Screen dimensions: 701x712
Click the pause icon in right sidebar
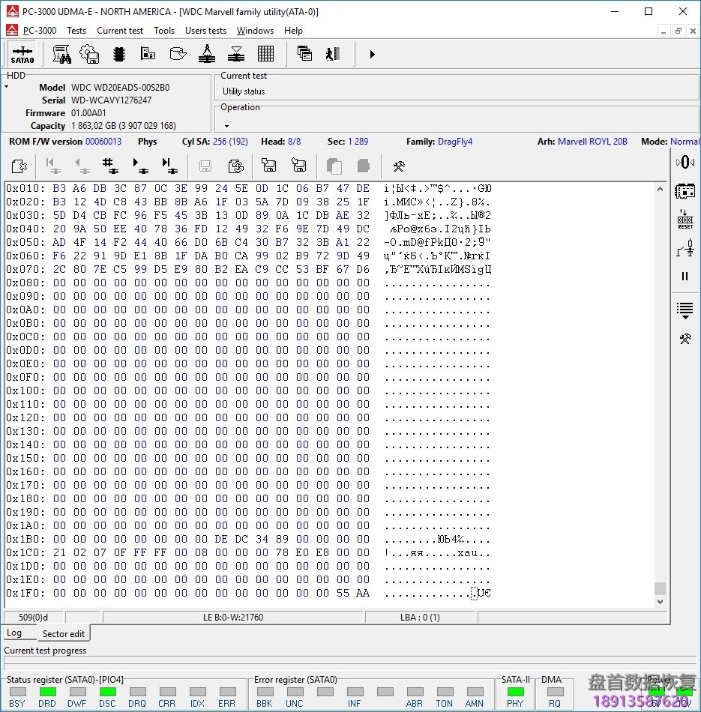[685, 277]
